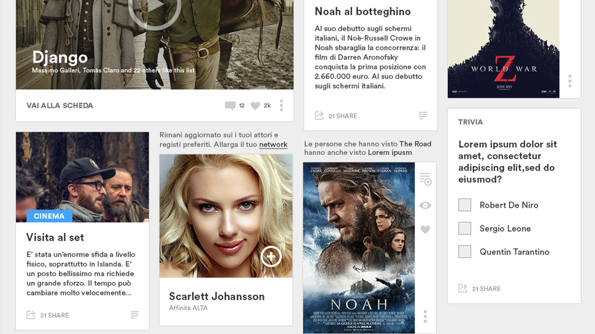Check the Robert De Niro option
This screenshot has height=334, width=595.
[x=464, y=205]
